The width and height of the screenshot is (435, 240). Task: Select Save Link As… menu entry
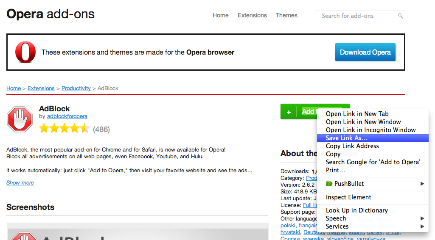(373, 138)
